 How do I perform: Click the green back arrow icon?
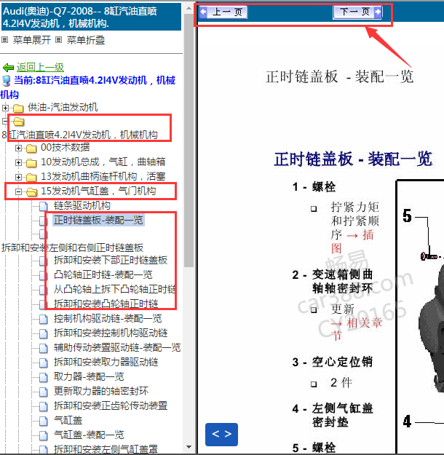click(x=8, y=68)
